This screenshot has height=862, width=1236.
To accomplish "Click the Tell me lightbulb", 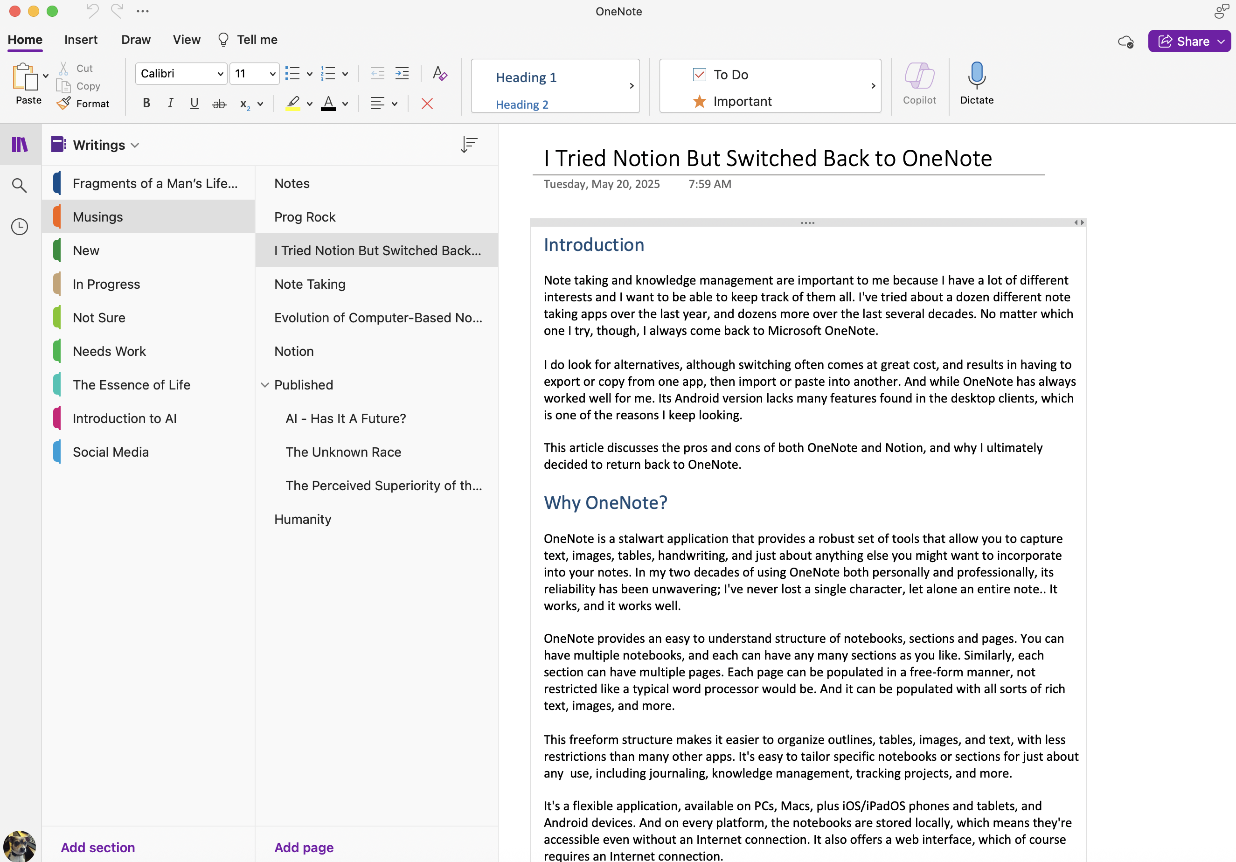I will point(223,40).
